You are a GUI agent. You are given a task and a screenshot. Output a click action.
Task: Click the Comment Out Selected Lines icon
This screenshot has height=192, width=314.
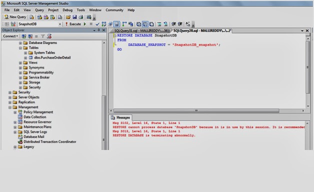tap(159, 24)
